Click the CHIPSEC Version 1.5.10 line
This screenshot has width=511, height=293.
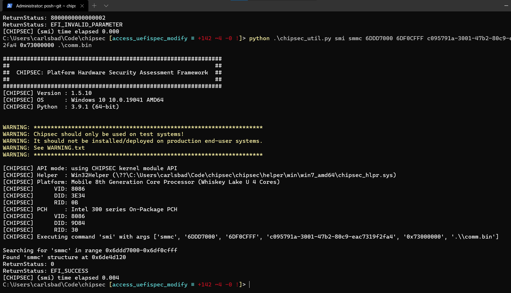coord(47,93)
